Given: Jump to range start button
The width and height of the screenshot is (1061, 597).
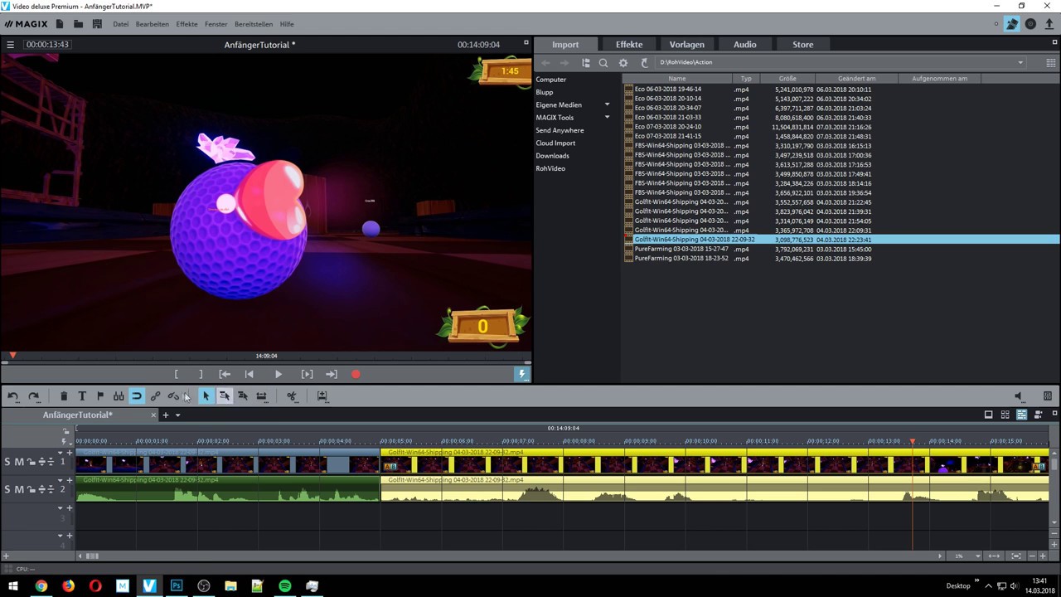Looking at the screenshot, I should [x=225, y=375].
